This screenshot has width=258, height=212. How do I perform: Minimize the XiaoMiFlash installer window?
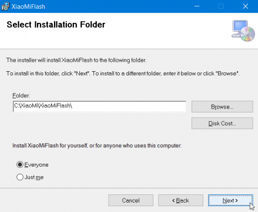click(x=197, y=6)
